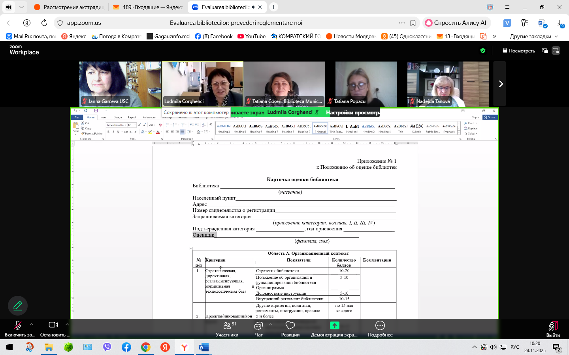Switch to the 189 Входящие Яндекс tab
This screenshot has width=569, height=355.
tap(148, 7)
